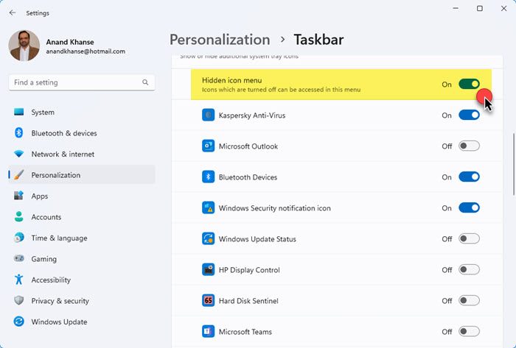
Task: Open System settings category
Action: coord(82,113)
